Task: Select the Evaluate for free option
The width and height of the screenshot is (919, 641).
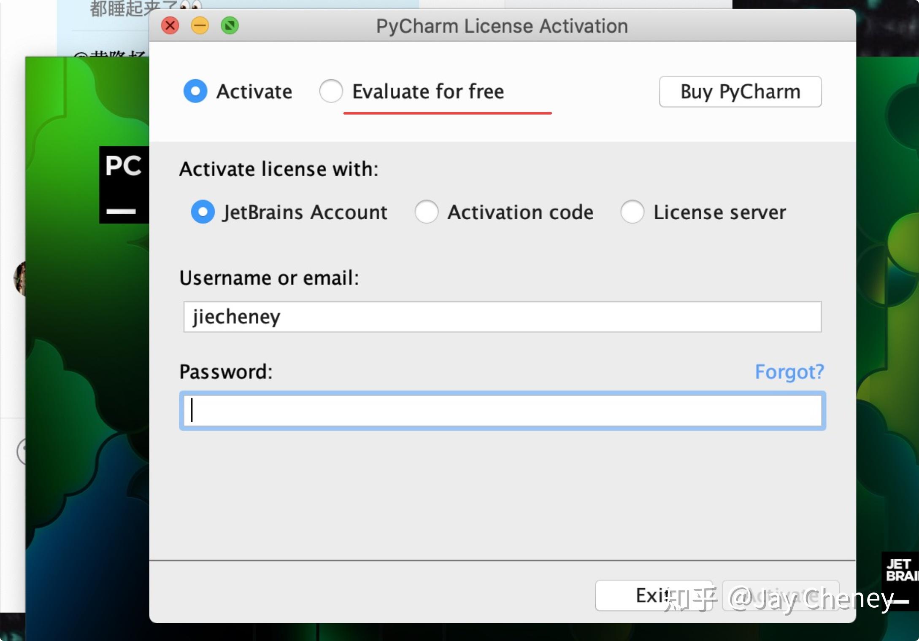Action: point(331,91)
